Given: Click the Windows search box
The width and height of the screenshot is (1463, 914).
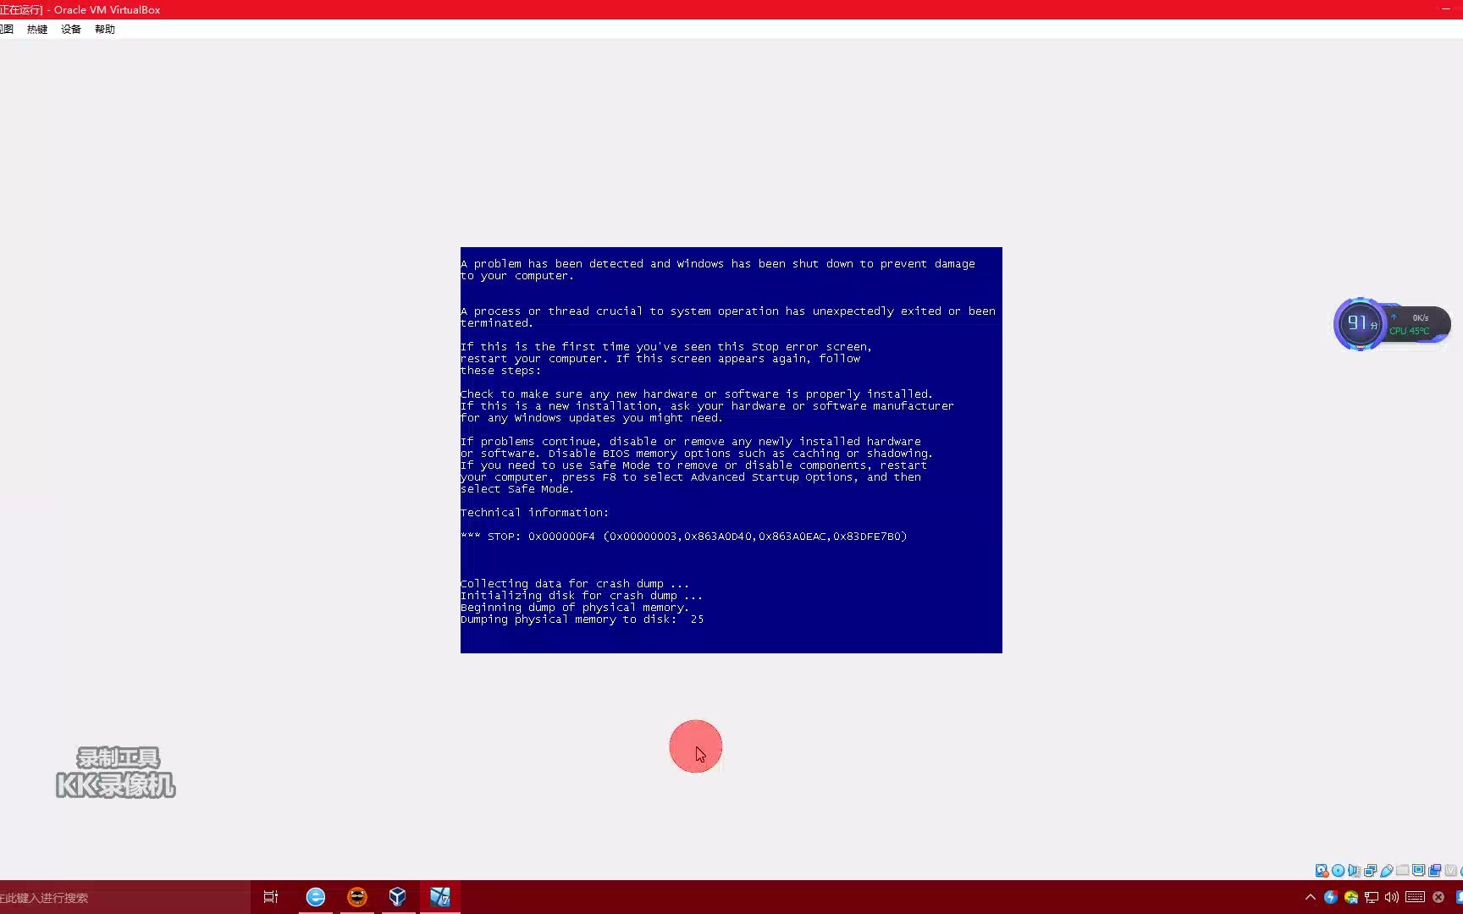Looking at the screenshot, I should tap(125, 897).
